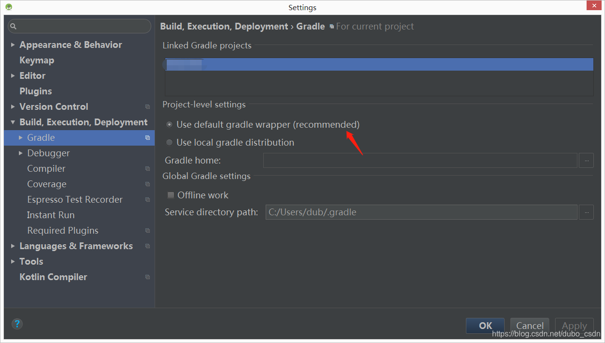Click the project-level icon beside Compiler
The image size is (605, 343).
click(x=147, y=169)
